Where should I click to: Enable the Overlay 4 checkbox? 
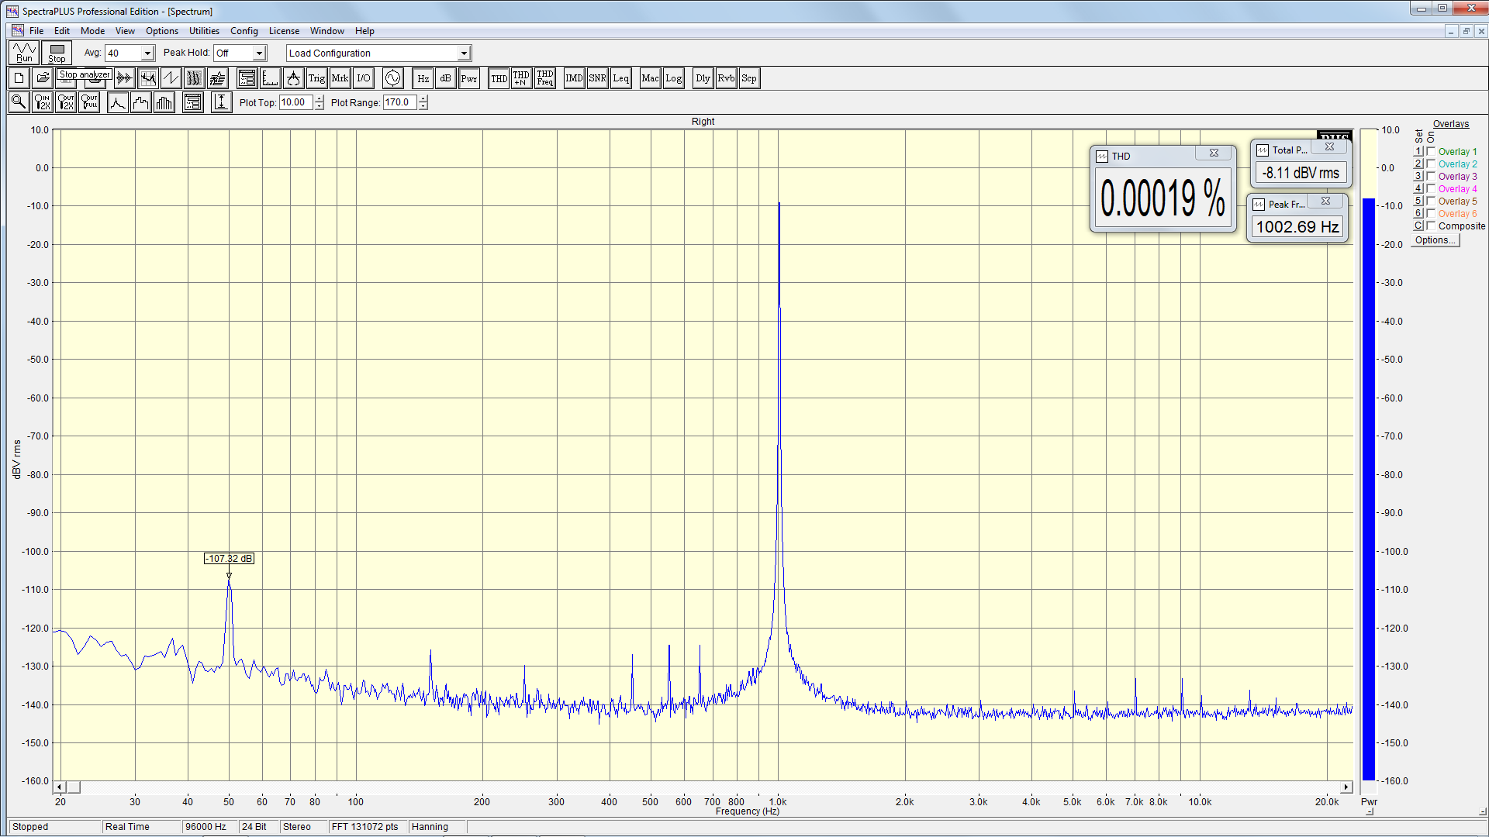click(1432, 189)
